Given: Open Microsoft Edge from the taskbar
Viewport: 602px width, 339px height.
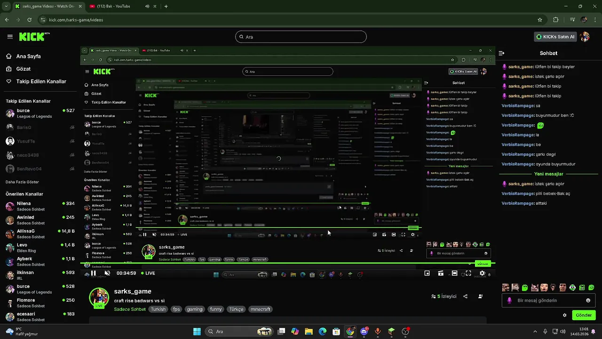Looking at the screenshot, I should pyautogui.click(x=323, y=331).
